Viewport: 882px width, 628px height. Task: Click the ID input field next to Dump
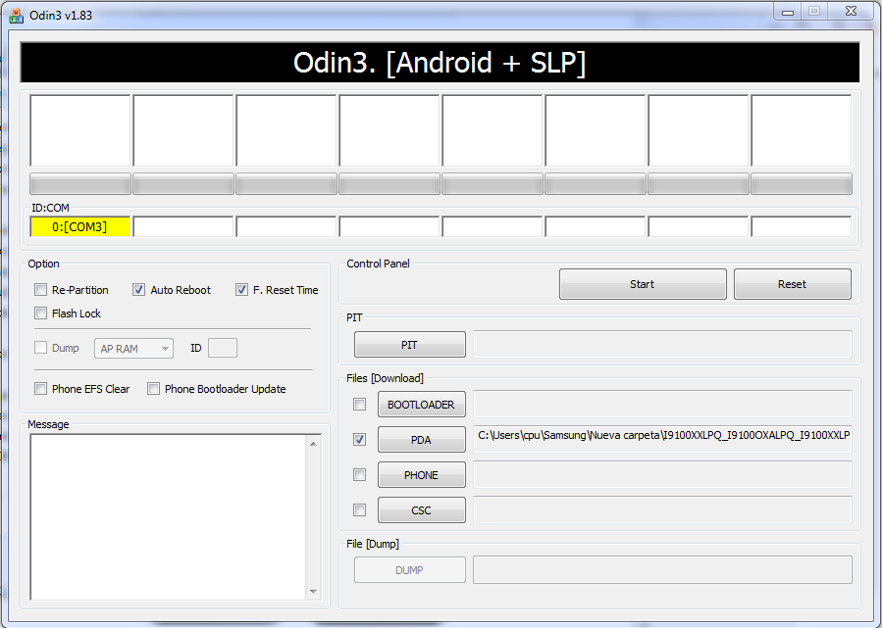[x=222, y=348]
